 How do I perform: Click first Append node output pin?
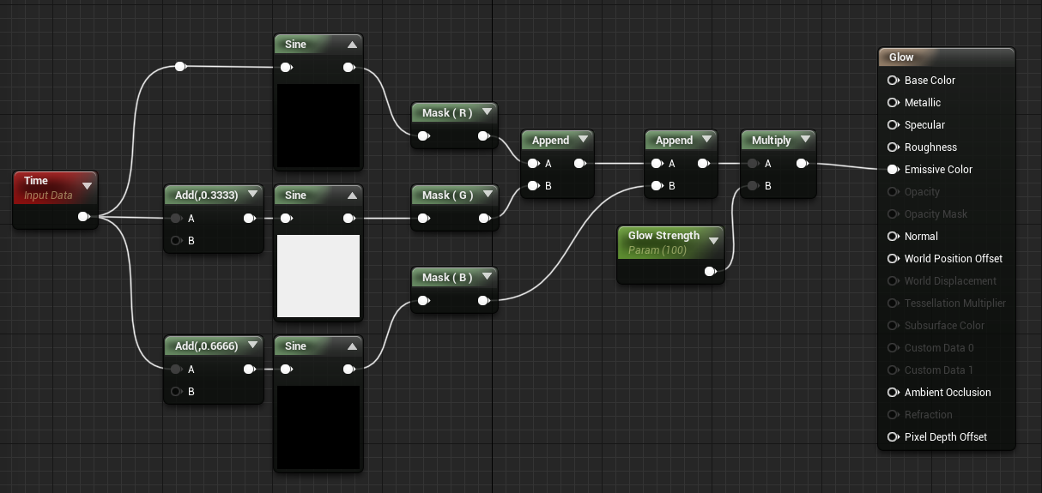point(579,163)
